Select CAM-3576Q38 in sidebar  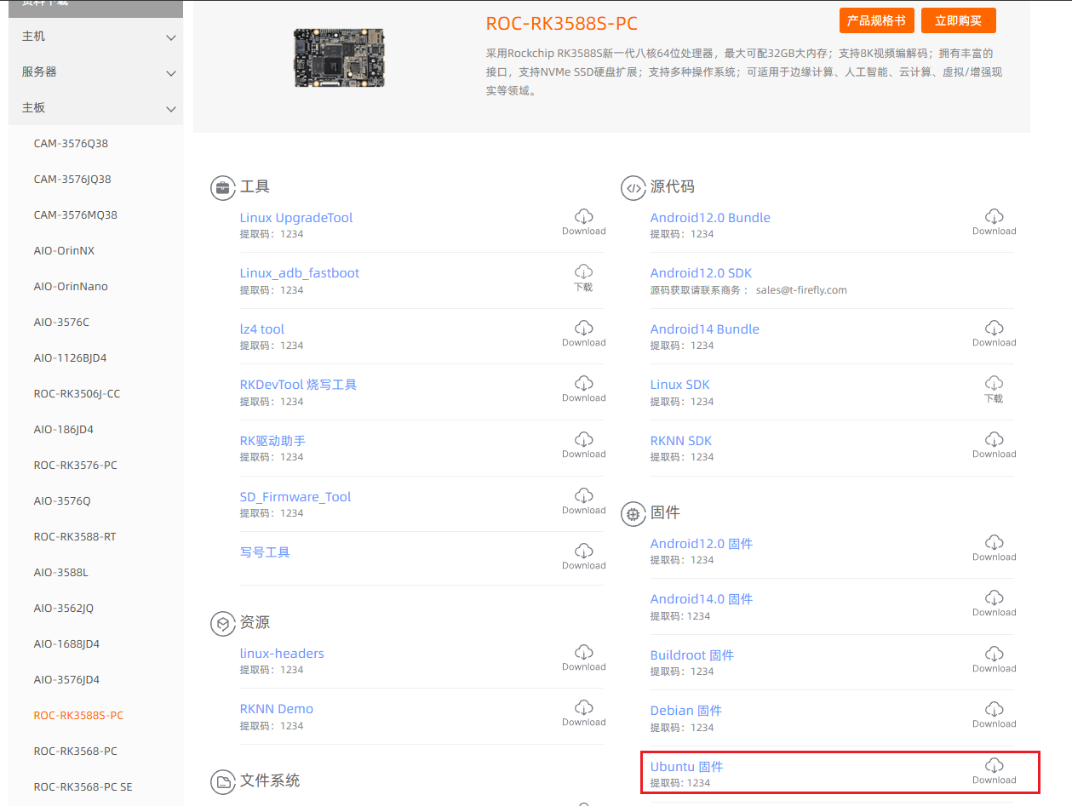coord(71,144)
